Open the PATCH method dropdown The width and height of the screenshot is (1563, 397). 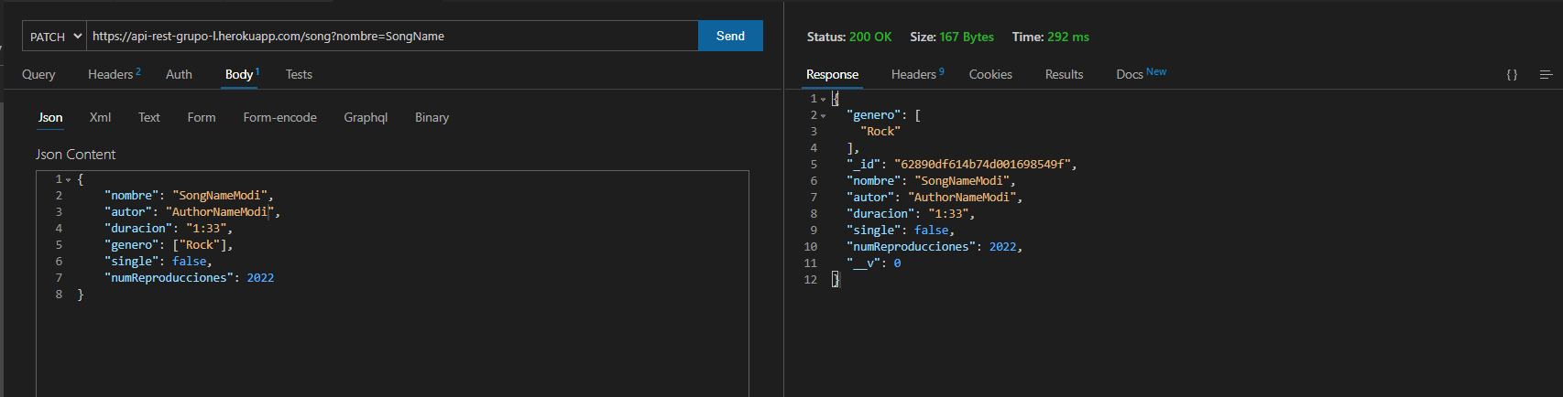pos(54,37)
